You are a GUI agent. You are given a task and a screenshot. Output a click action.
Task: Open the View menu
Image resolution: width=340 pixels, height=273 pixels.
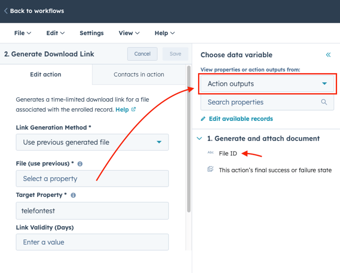click(x=129, y=33)
